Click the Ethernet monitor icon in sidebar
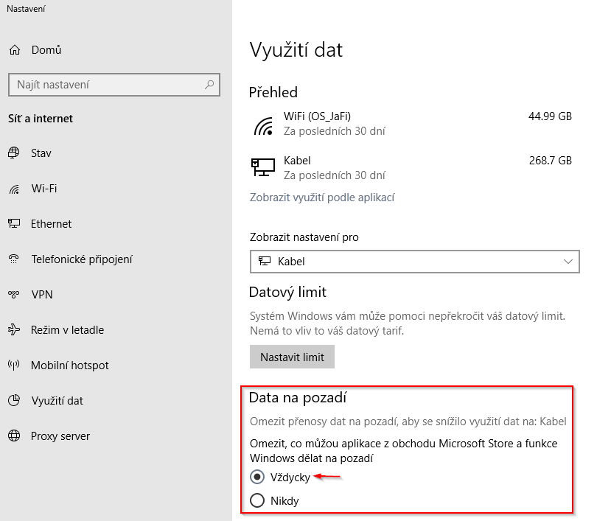Viewport: 597px width, 521px height. pyautogui.click(x=14, y=223)
